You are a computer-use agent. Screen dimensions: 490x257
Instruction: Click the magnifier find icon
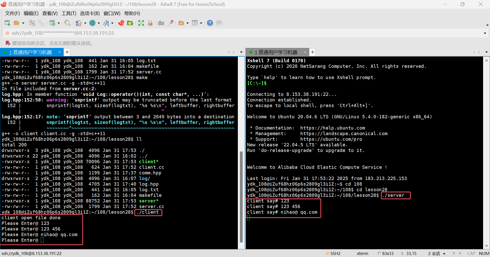pos(68,23)
